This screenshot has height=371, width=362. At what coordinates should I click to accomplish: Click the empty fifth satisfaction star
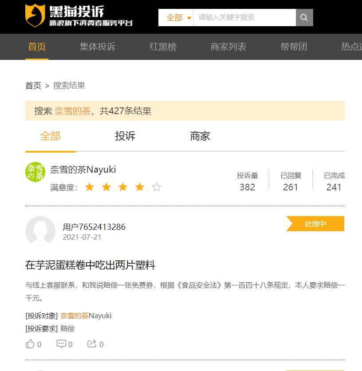click(x=157, y=187)
